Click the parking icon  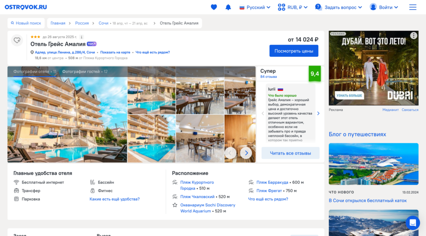pyautogui.click(x=16, y=199)
